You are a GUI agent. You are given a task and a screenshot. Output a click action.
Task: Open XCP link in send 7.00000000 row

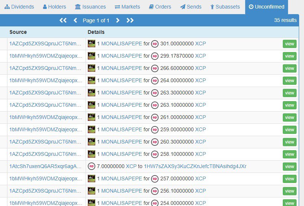click(131, 166)
